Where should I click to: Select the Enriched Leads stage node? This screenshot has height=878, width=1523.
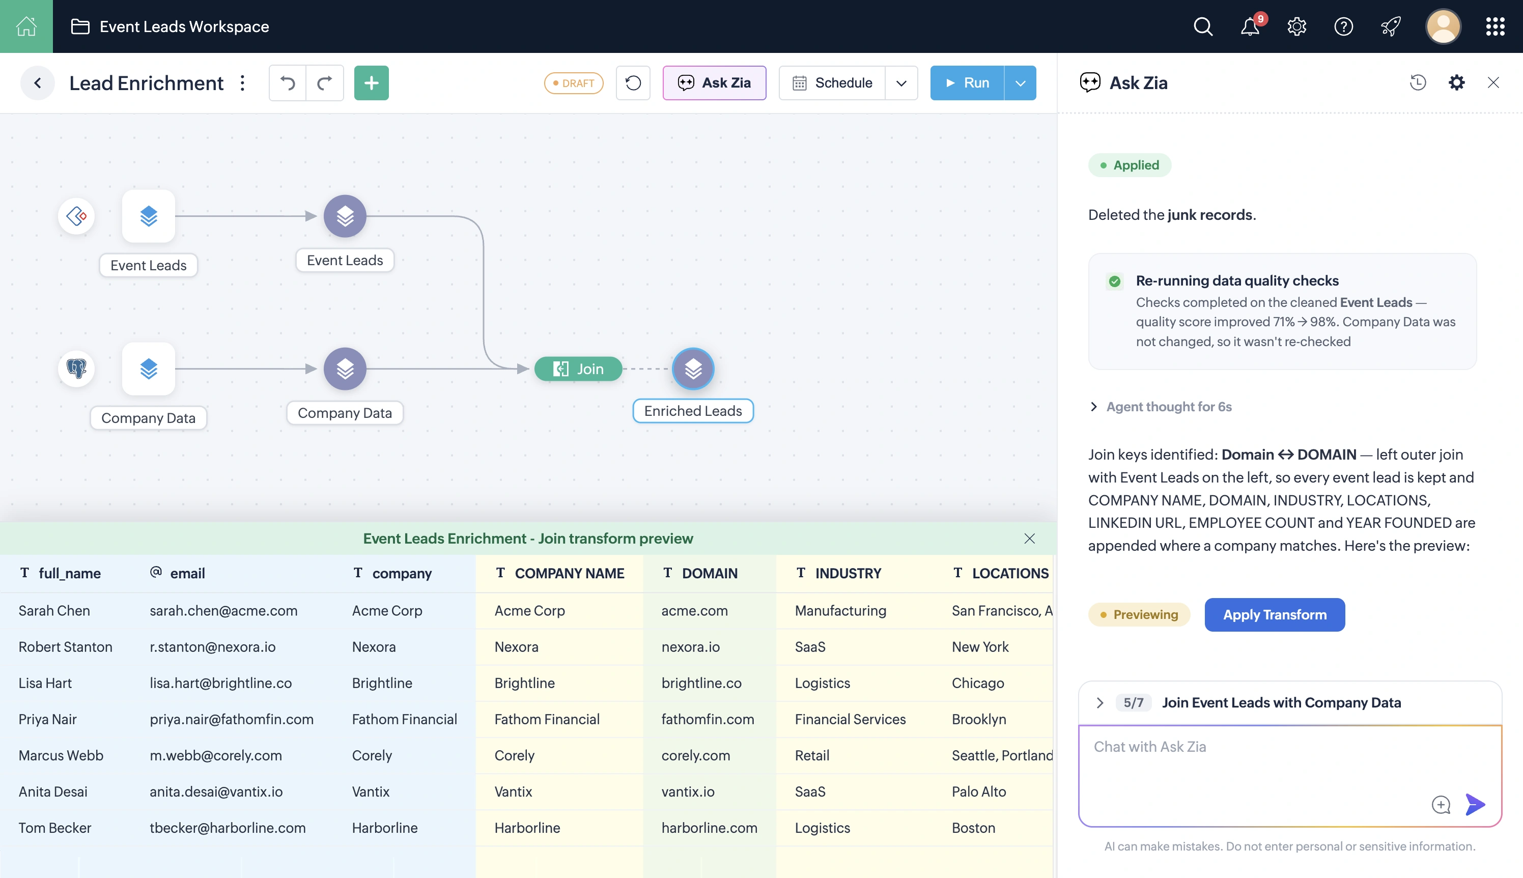pyautogui.click(x=693, y=369)
